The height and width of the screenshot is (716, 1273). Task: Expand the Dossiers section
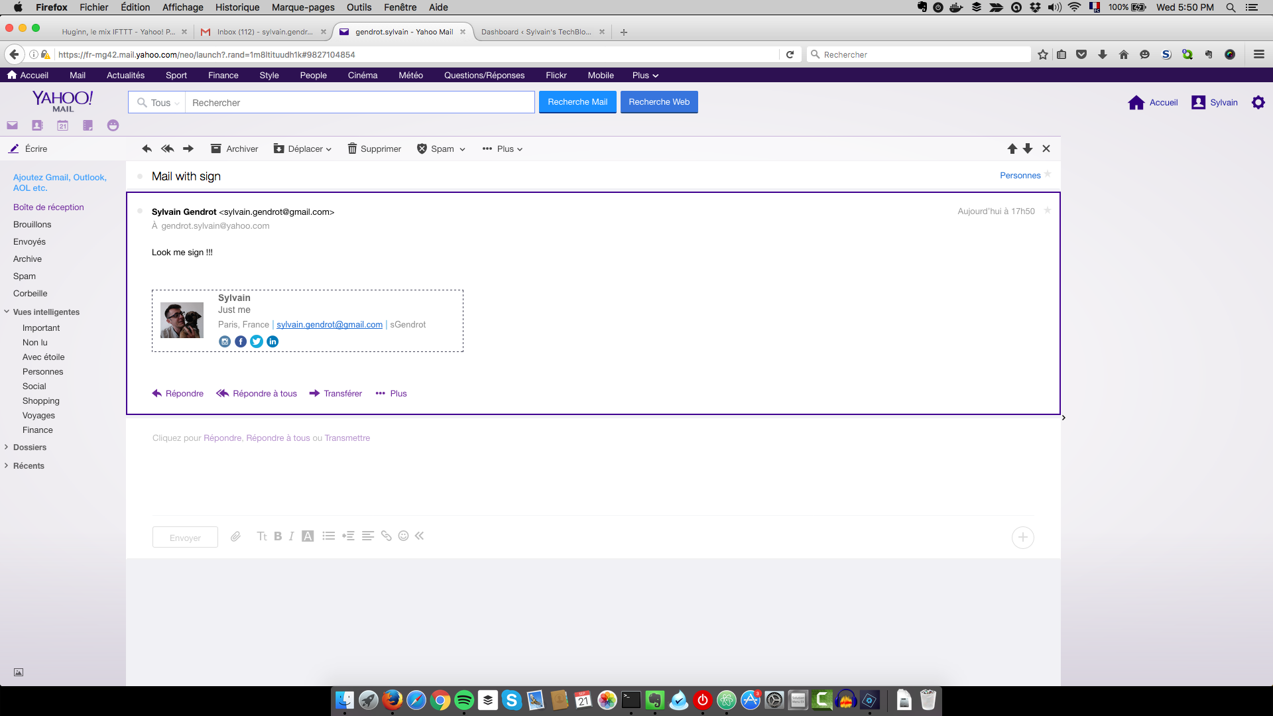pos(7,447)
